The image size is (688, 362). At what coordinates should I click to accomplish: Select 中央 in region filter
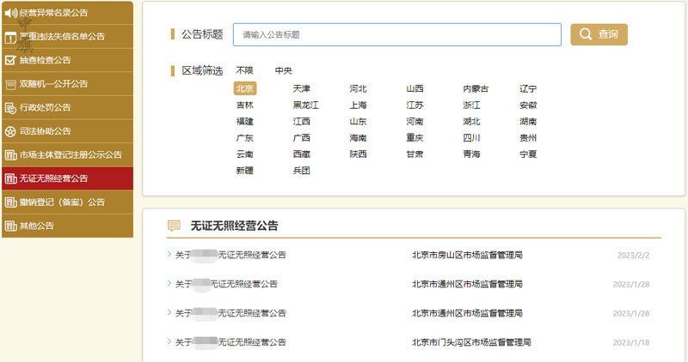tap(284, 70)
